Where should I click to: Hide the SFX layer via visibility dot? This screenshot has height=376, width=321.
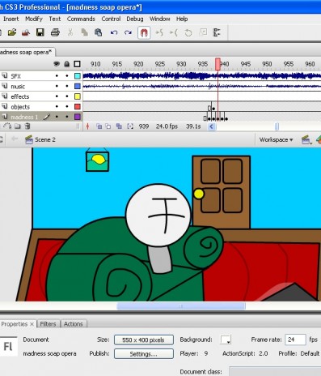click(x=57, y=76)
